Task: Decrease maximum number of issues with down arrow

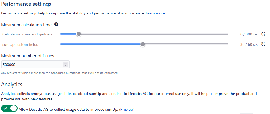Action: coord(65,66)
